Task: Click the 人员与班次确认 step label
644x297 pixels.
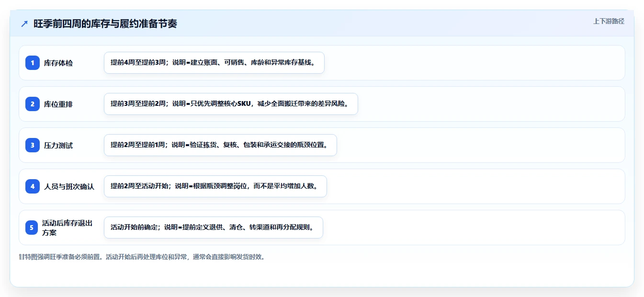Action: tap(69, 187)
